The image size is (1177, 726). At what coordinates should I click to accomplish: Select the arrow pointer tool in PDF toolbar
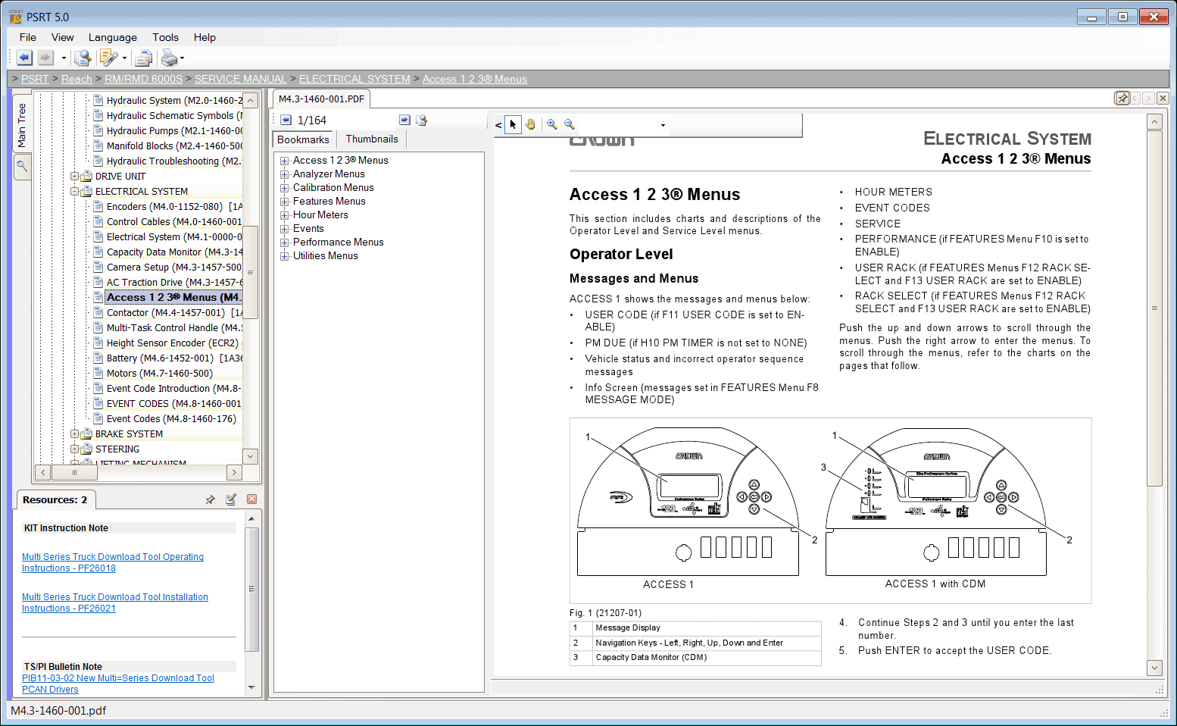[x=513, y=124]
